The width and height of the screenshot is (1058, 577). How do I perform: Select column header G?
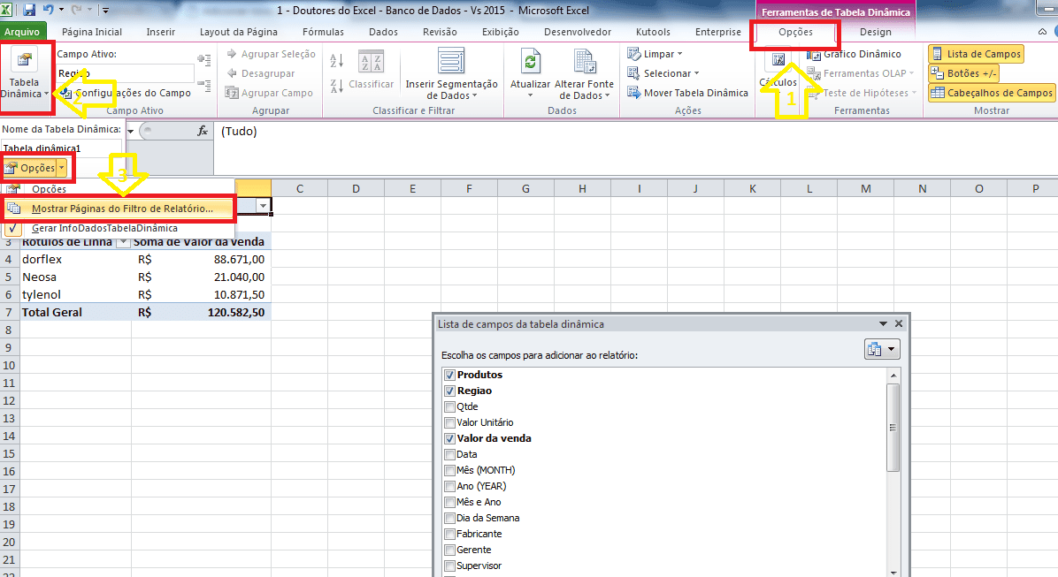[525, 189]
